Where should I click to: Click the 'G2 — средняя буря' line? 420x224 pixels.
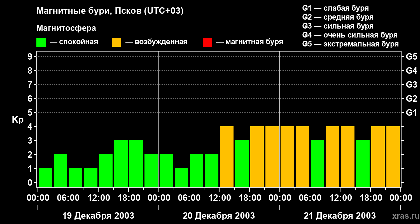click(338, 17)
